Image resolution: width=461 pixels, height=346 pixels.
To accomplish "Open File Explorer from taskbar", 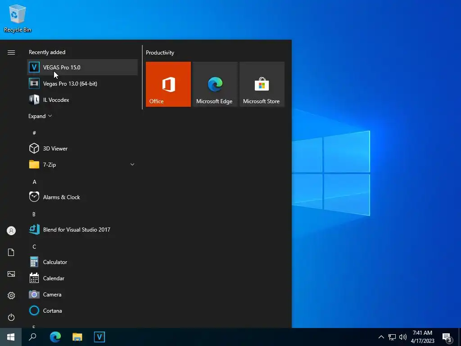I will tap(77, 337).
